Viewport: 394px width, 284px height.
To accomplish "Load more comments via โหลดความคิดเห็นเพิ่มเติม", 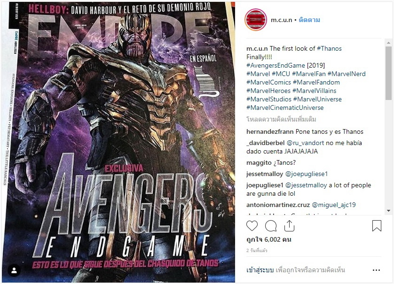I will (x=281, y=119).
